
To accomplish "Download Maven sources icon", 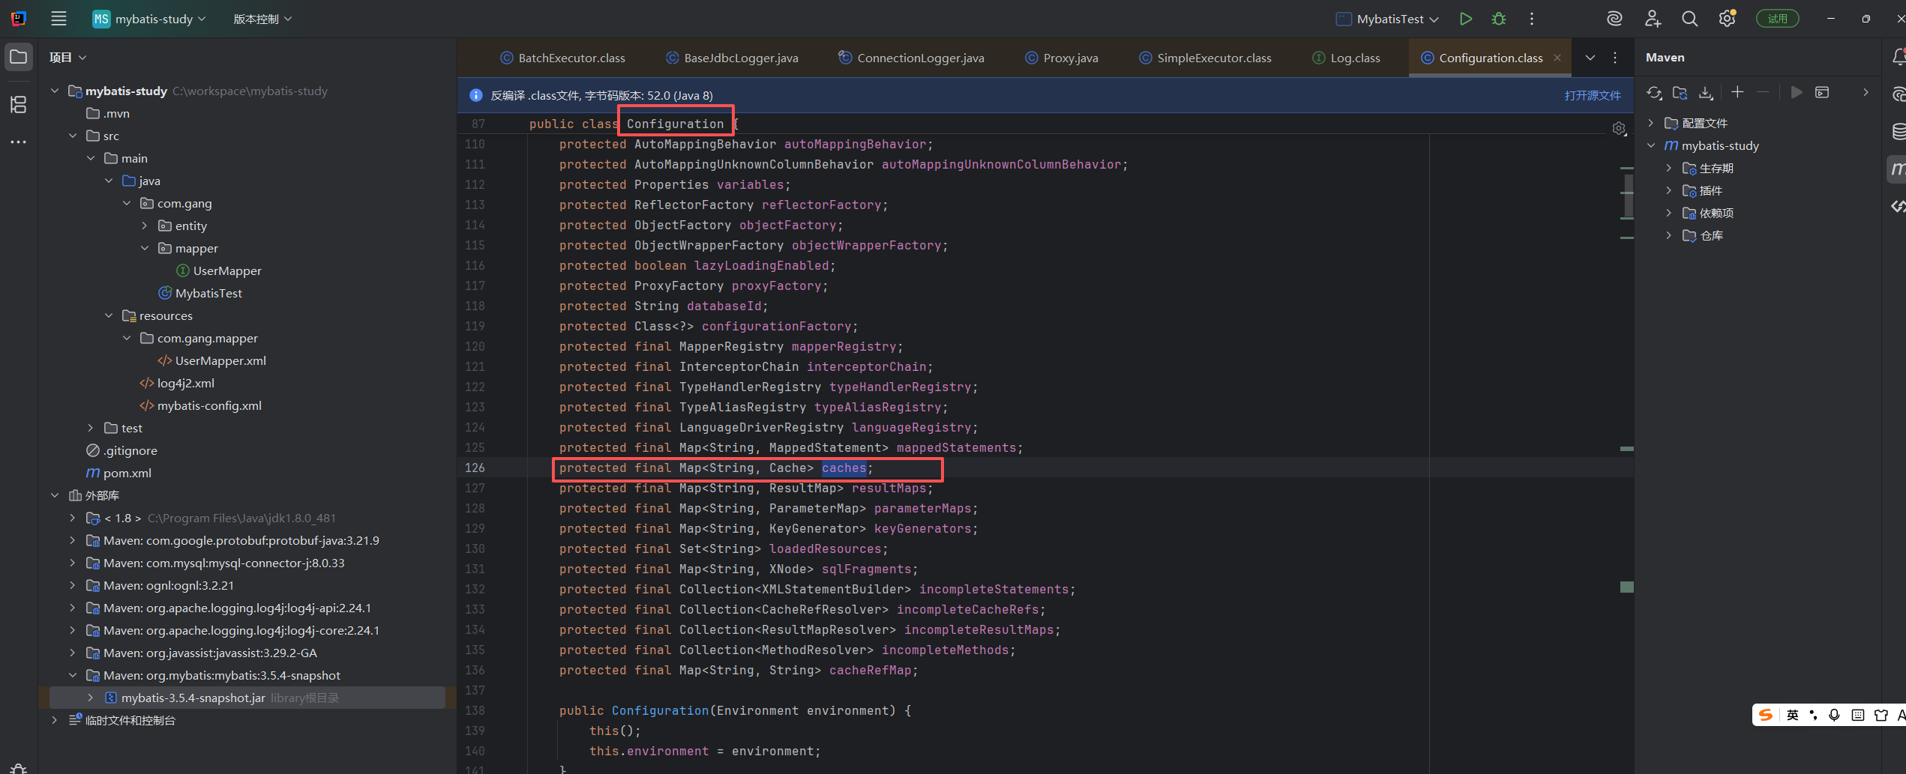I will [x=1706, y=92].
